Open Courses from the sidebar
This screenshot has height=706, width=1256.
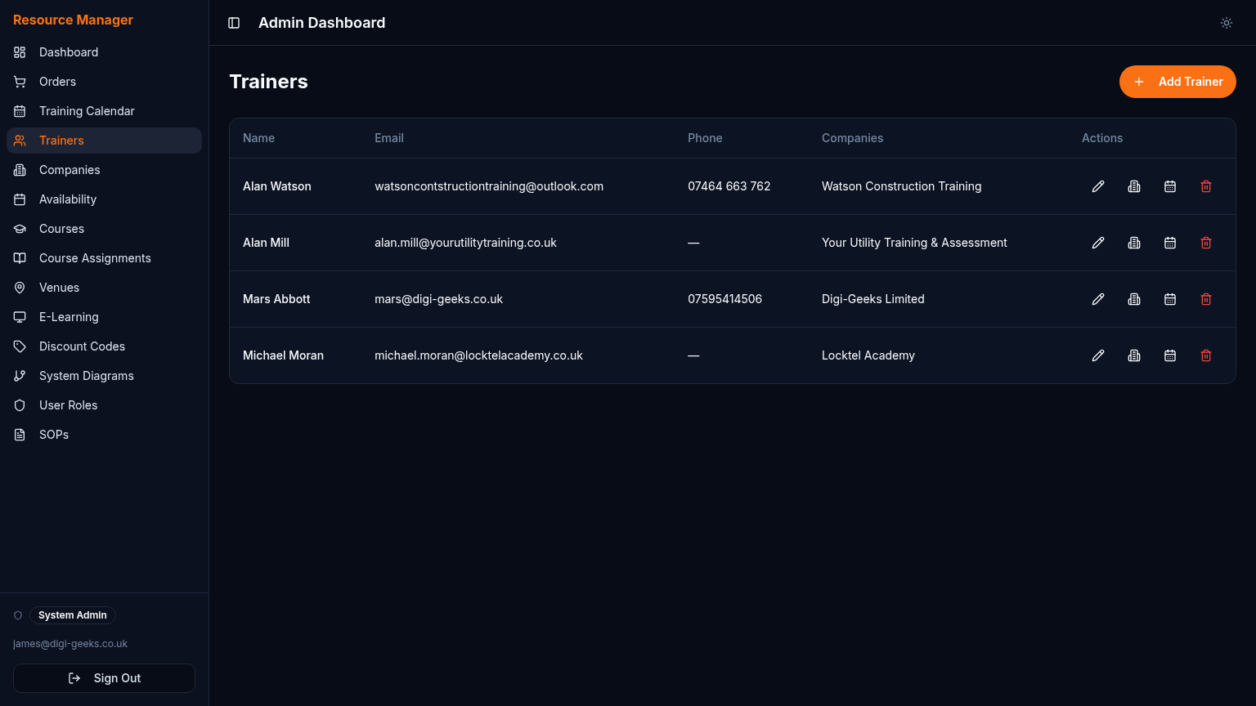point(104,229)
